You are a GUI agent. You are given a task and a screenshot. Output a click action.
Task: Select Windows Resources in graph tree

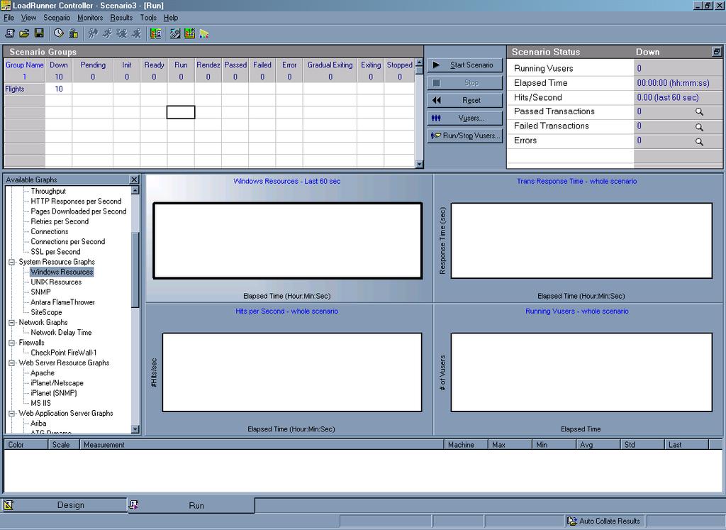click(62, 272)
